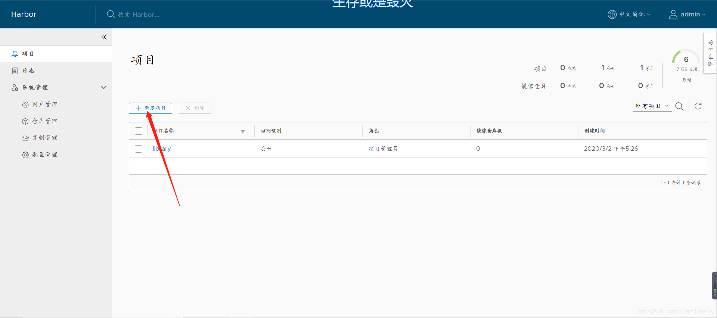
Task: Sort by 访问级别 column header
Action: click(x=271, y=131)
